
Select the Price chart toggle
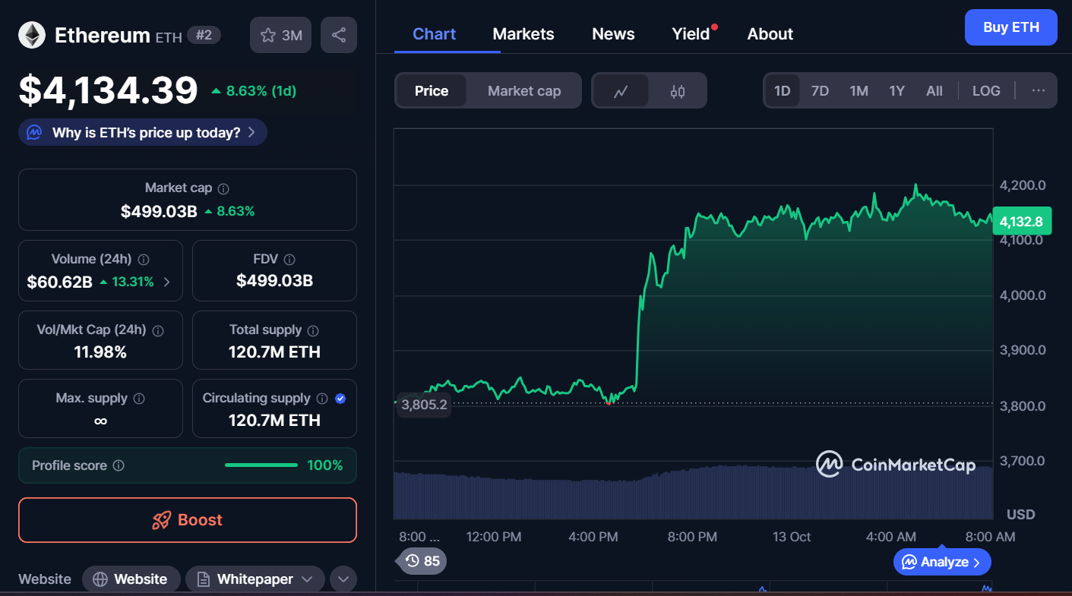point(432,91)
